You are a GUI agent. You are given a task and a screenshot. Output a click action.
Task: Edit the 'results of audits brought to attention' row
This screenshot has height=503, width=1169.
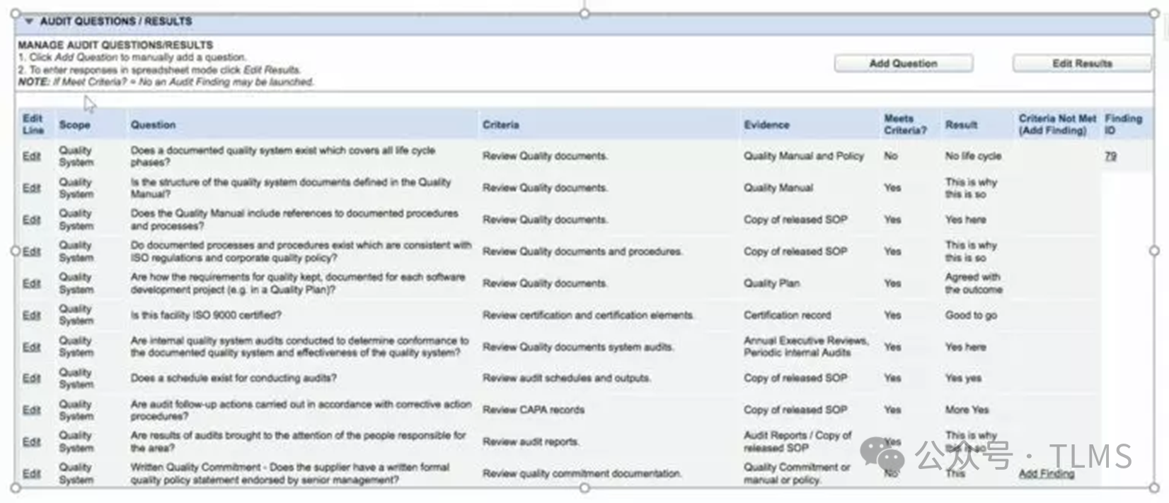(31, 442)
